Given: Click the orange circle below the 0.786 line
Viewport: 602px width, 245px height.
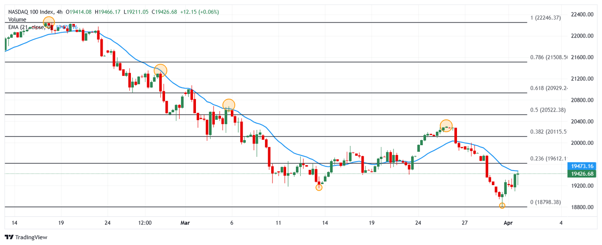Looking at the screenshot, I should pos(160,70).
